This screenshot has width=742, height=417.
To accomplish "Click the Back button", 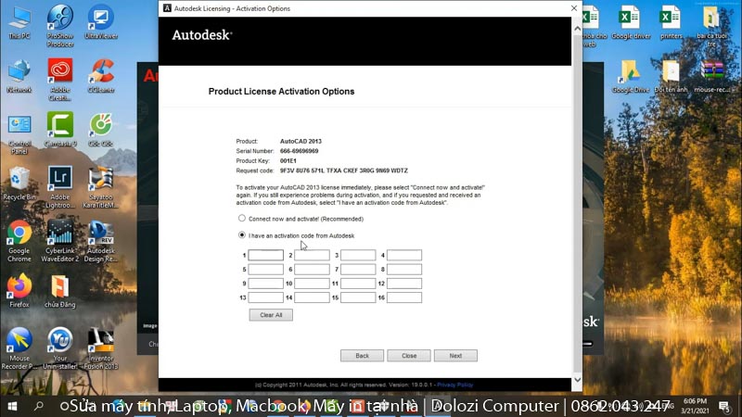I will (x=362, y=356).
